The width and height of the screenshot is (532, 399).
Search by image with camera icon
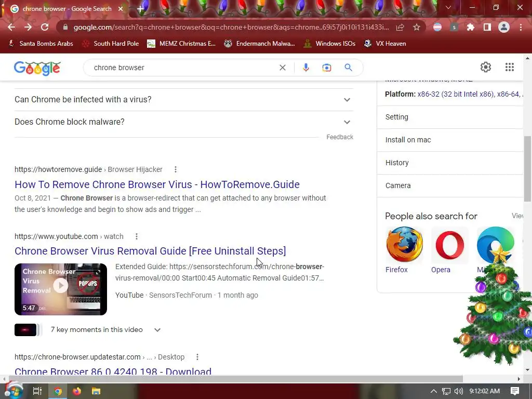pos(326,68)
